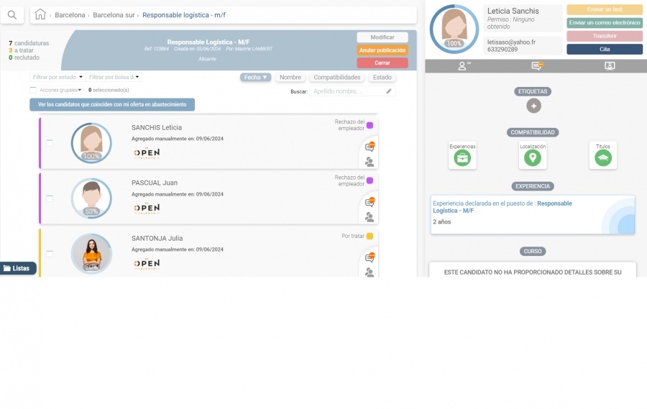Click Anular publicación button
This screenshot has width=647, height=409.
click(x=382, y=50)
